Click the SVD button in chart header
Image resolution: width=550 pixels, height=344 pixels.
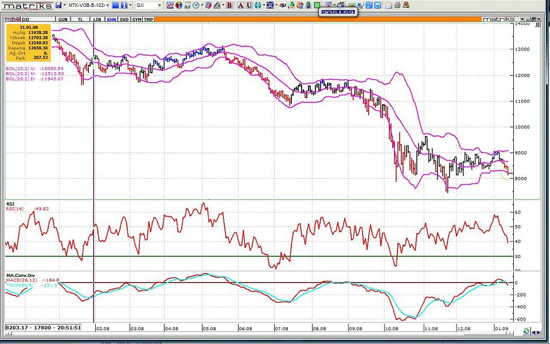(x=123, y=19)
